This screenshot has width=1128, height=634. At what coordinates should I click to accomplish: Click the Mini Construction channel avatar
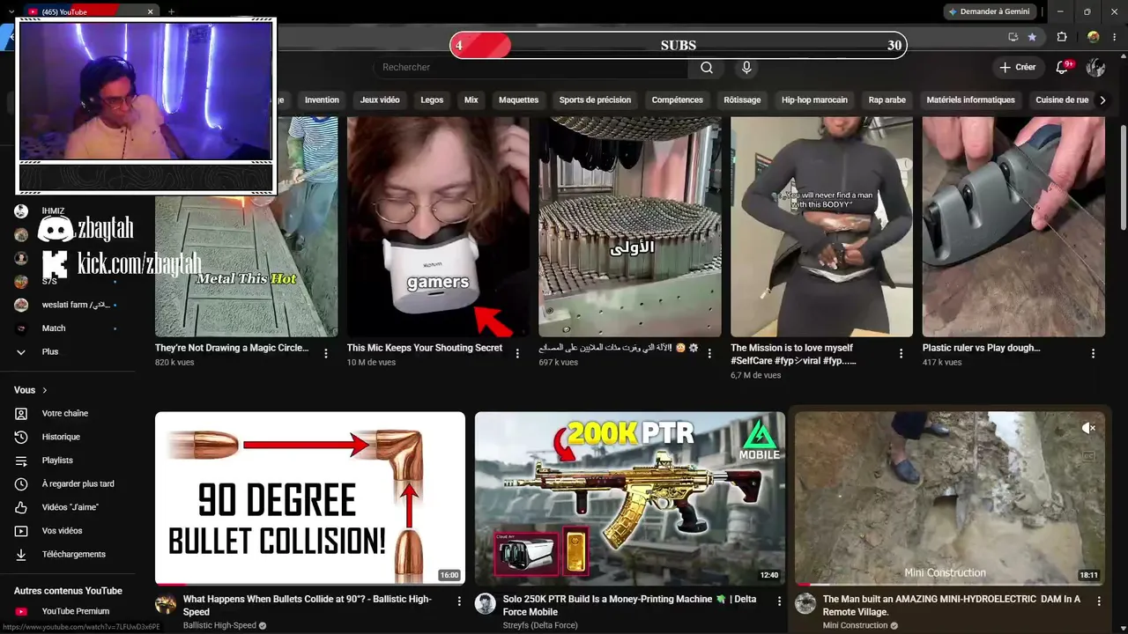805,603
